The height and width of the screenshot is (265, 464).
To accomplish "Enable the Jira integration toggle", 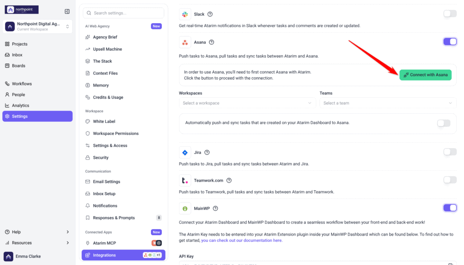I will coord(450,152).
